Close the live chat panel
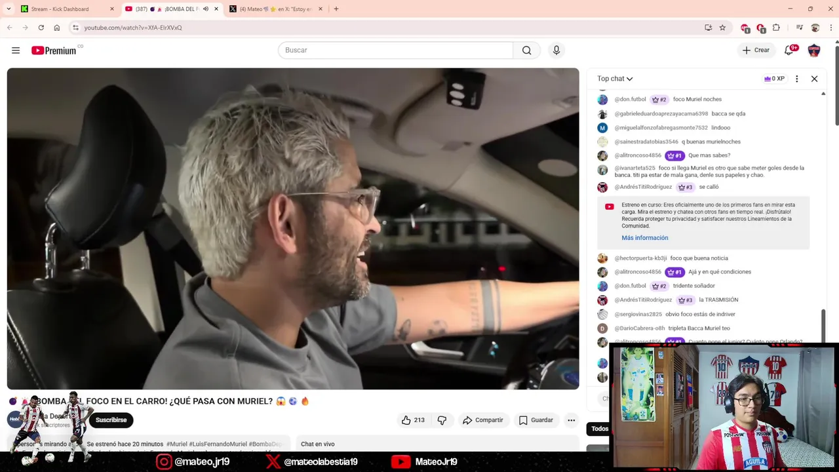The width and height of the screenshot is (839, 472). click(814, 79)
